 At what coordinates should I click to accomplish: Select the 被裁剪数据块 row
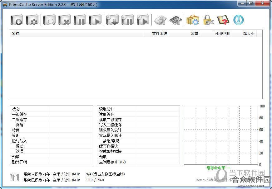point(138,151)
